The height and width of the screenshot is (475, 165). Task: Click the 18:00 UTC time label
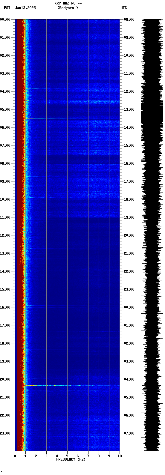click(x=129, y=199)
